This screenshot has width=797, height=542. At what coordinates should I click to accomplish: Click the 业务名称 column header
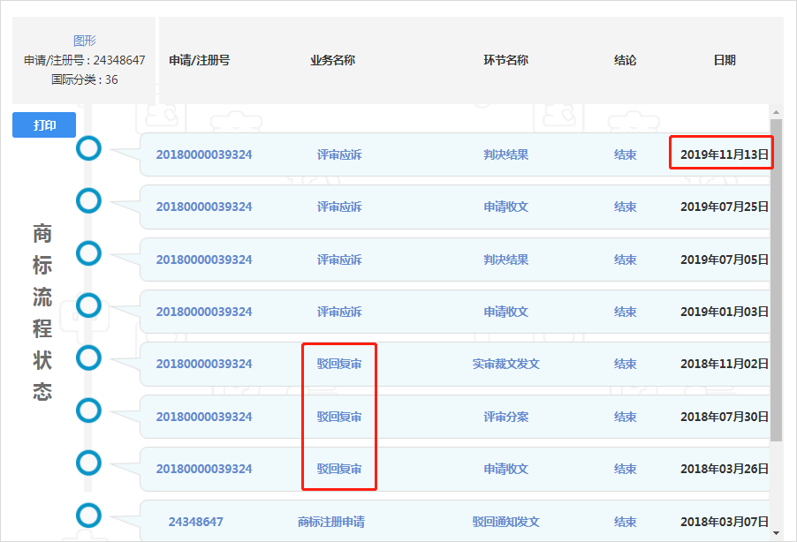tap(332, 61)
